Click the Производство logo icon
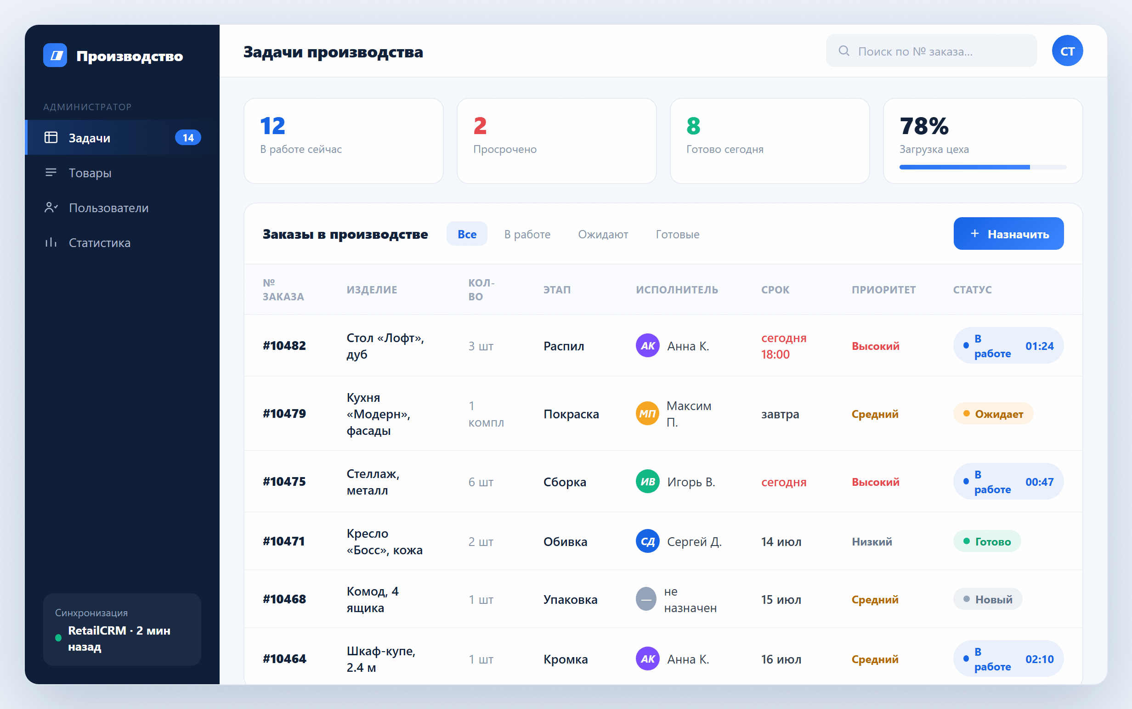Screen dimensions: 1132x709 55,55
